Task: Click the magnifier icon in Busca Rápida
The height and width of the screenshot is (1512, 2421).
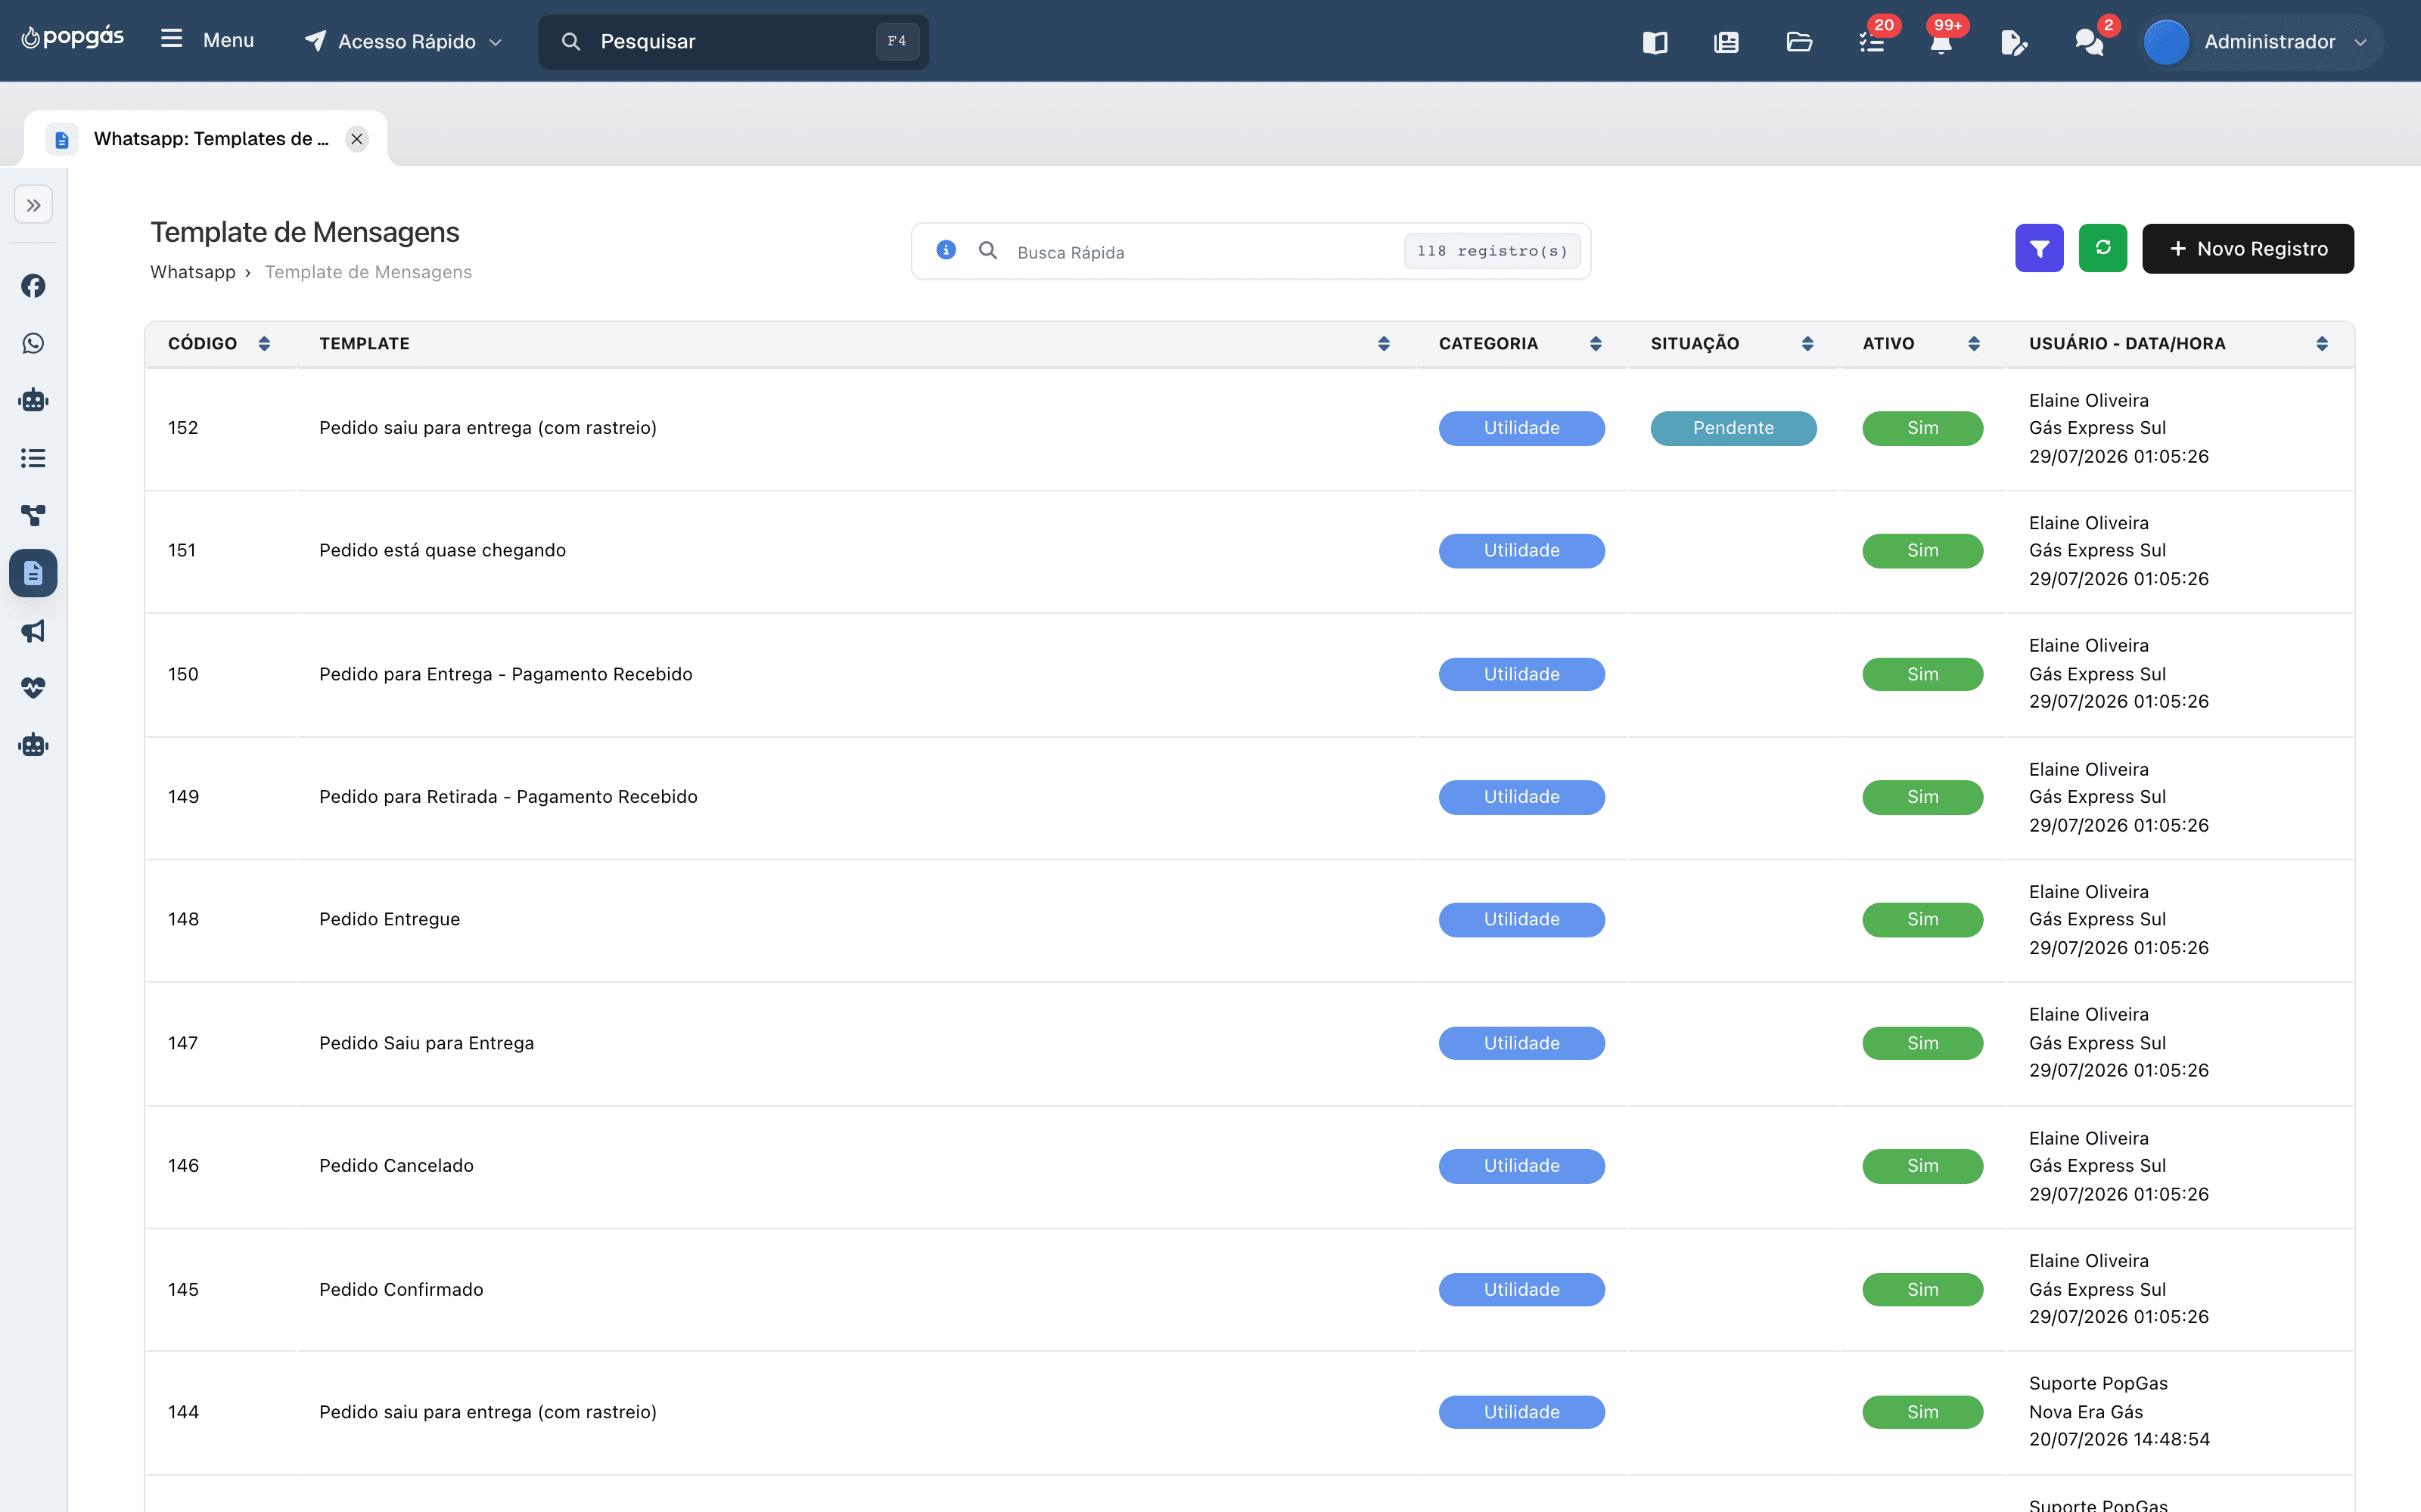Action: (987, 251)
